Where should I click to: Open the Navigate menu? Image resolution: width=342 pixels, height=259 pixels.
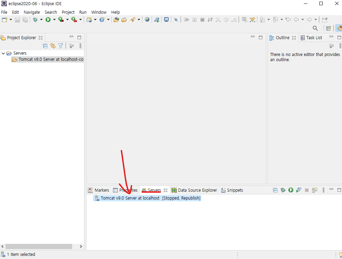click(x=32, y=12)
